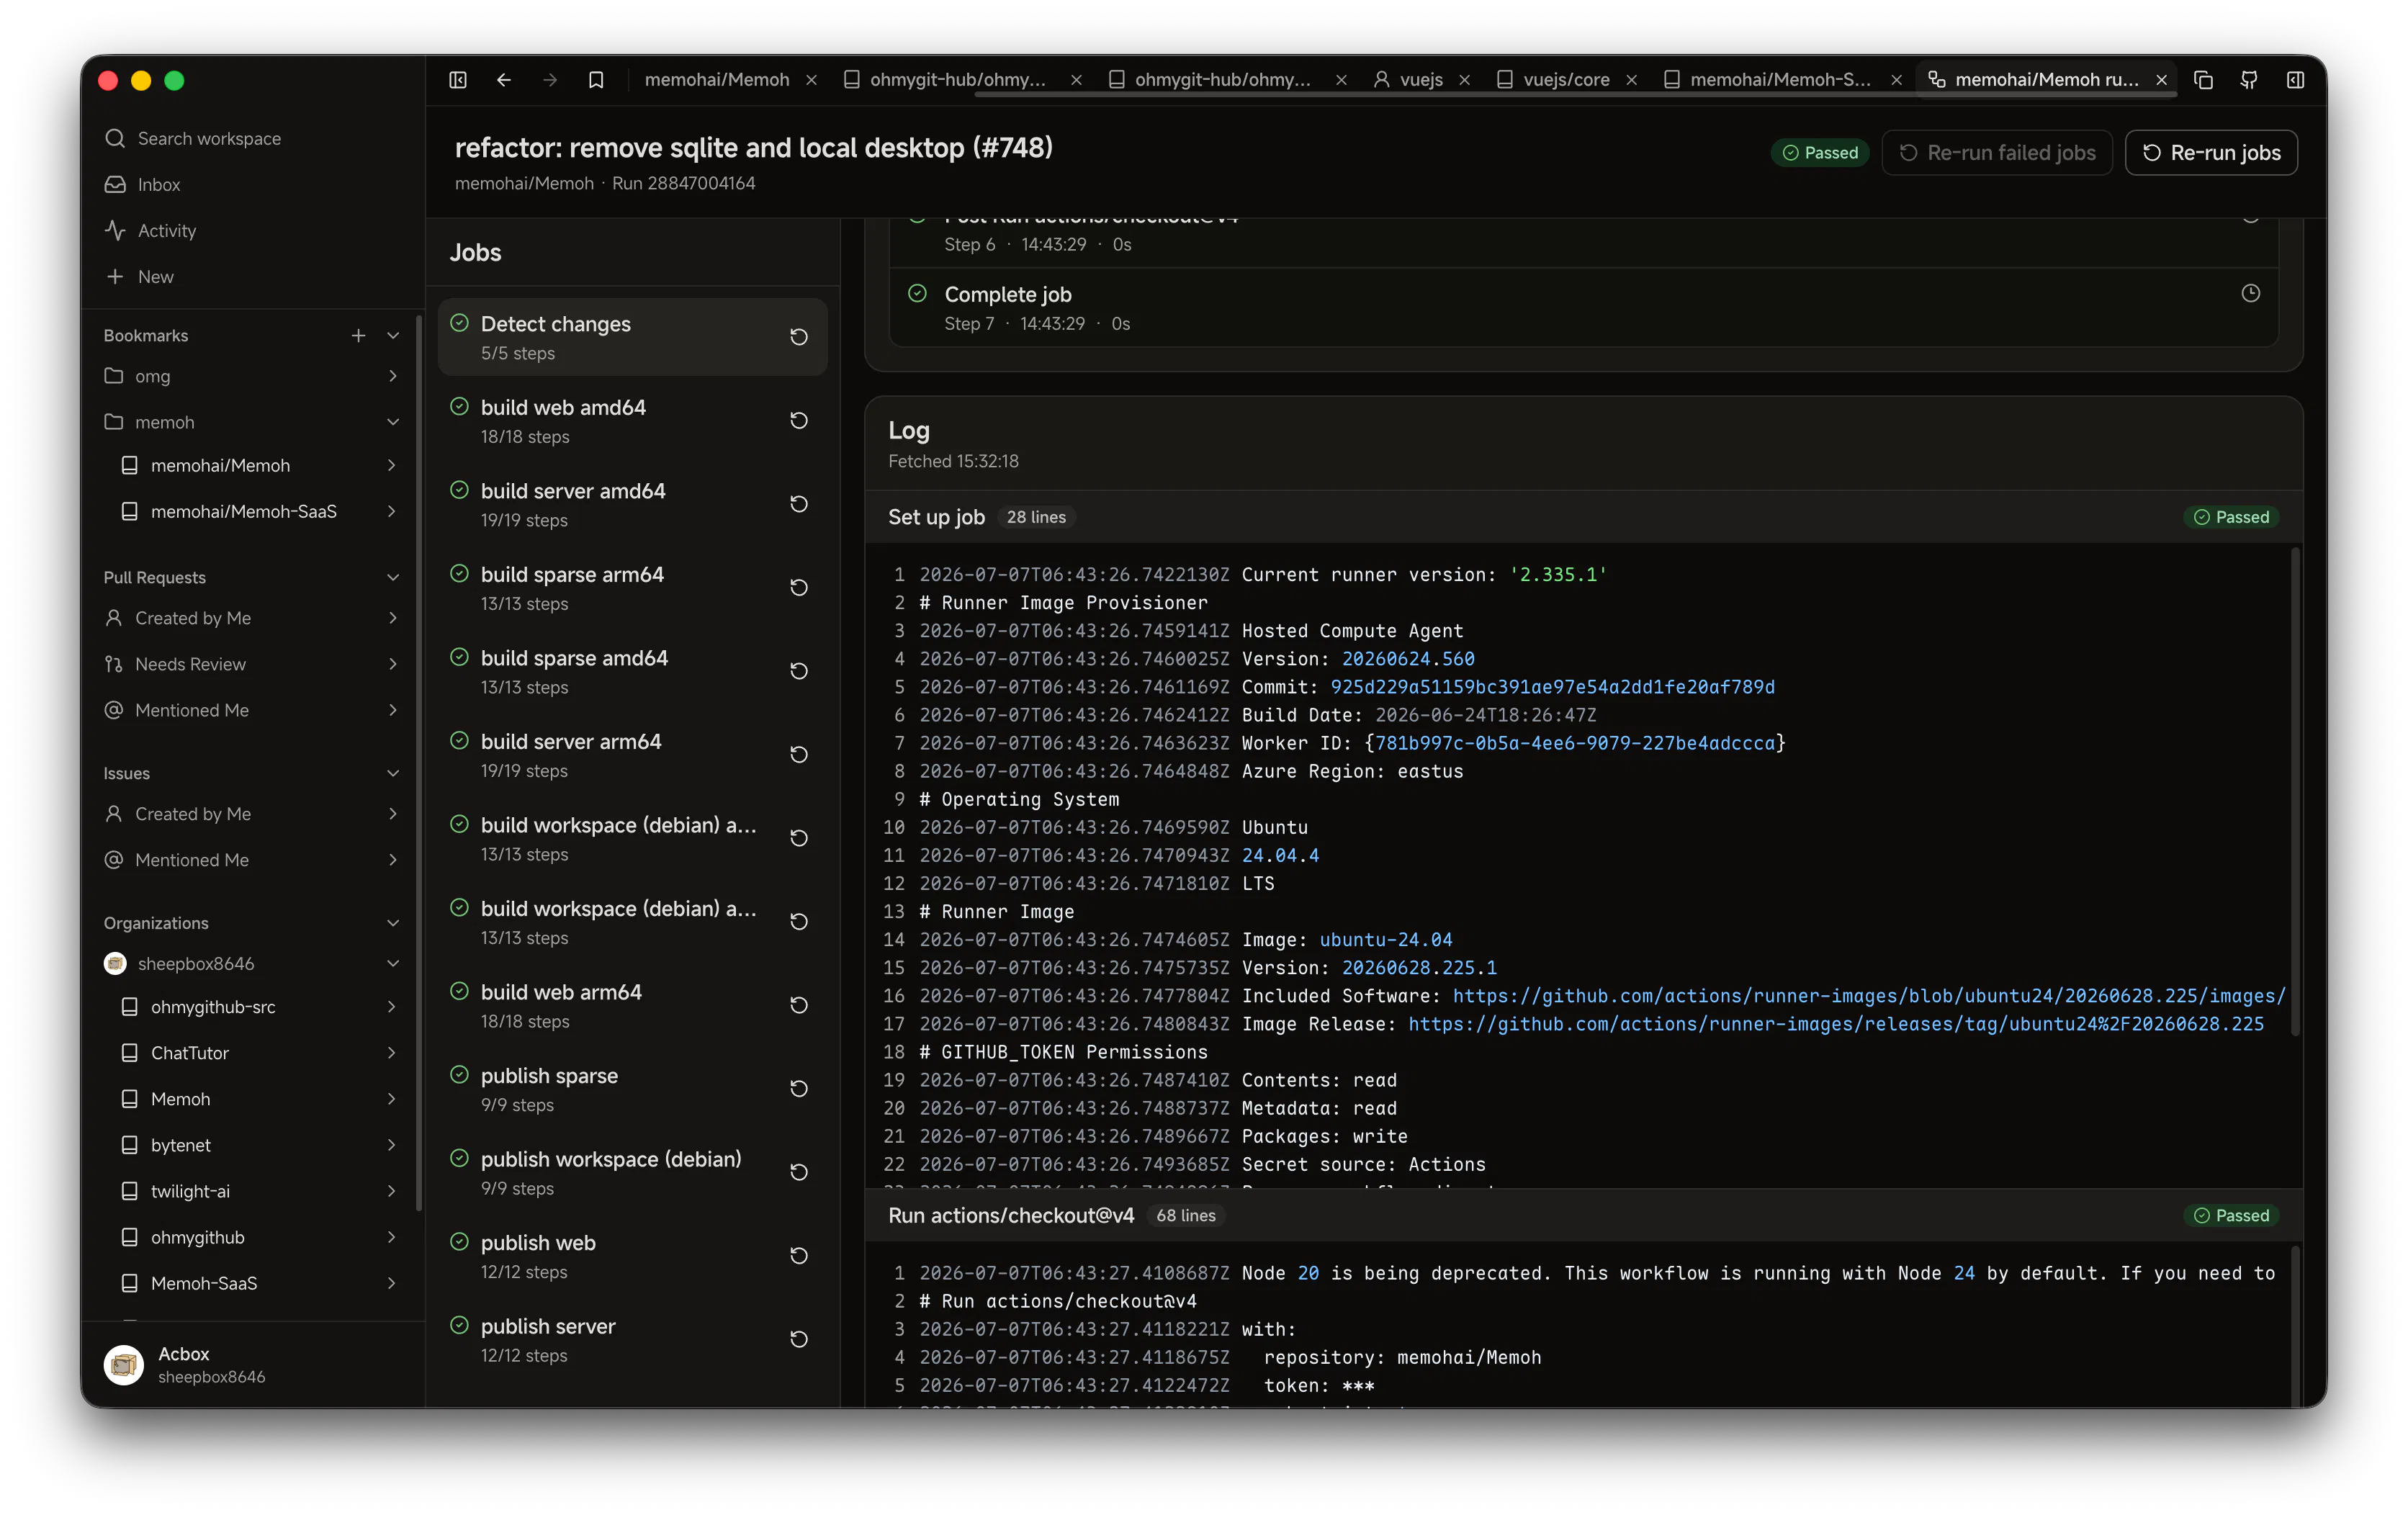Open the Acbox user profile avatar
2408x1515 pixels.
(124, 1365)
